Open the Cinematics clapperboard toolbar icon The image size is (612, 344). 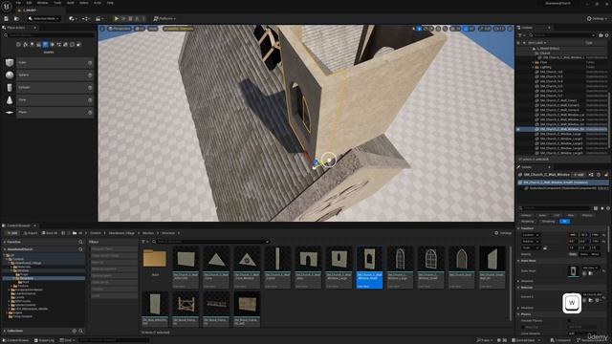98,19
